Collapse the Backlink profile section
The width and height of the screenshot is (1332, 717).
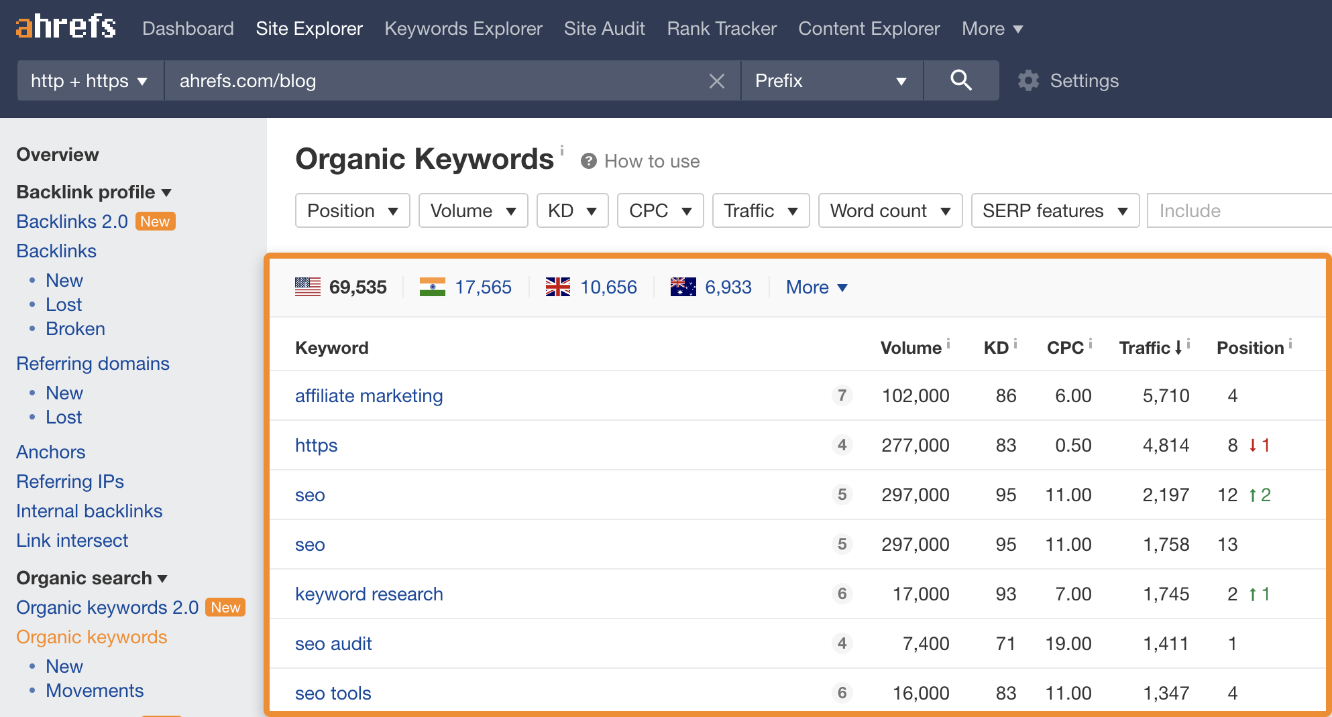[94, 192]
